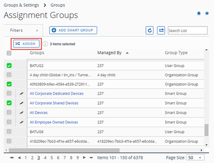This screenshot has width=214, height=163.
Task: Edit All Corporate Shared Devices via pencil icon
Action: pyautogui.click(x=21, y=103)
